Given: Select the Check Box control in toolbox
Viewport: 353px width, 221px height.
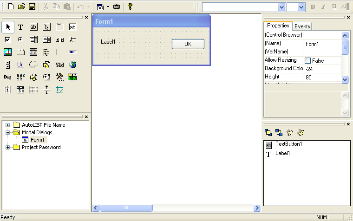Looking at the screenshot, I should point(7,40).
